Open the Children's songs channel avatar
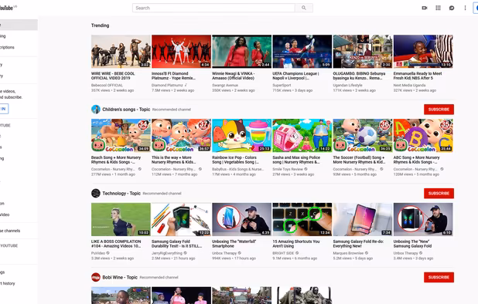 point(96,110)
